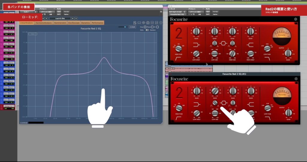The height and width of the screenshot is (162, 307).
Task: Flip the Delta/Random switch
Action: [147, 30]
